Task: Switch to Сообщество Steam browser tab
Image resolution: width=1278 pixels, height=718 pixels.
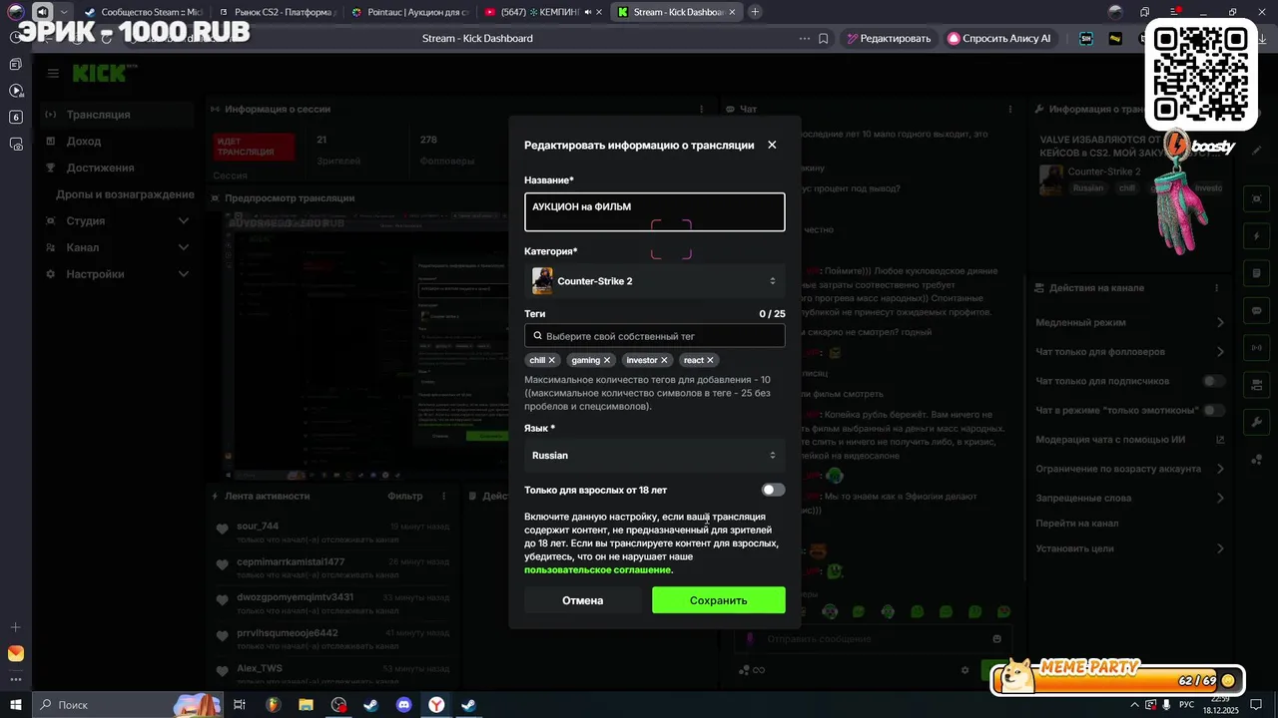Action: coord(143,12)
